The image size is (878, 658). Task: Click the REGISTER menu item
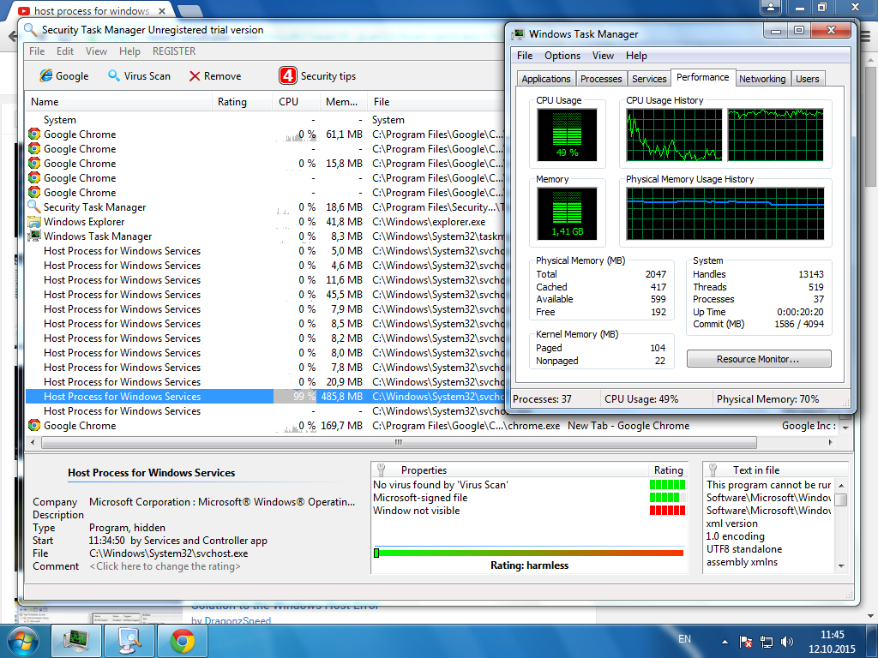[174, 51]
